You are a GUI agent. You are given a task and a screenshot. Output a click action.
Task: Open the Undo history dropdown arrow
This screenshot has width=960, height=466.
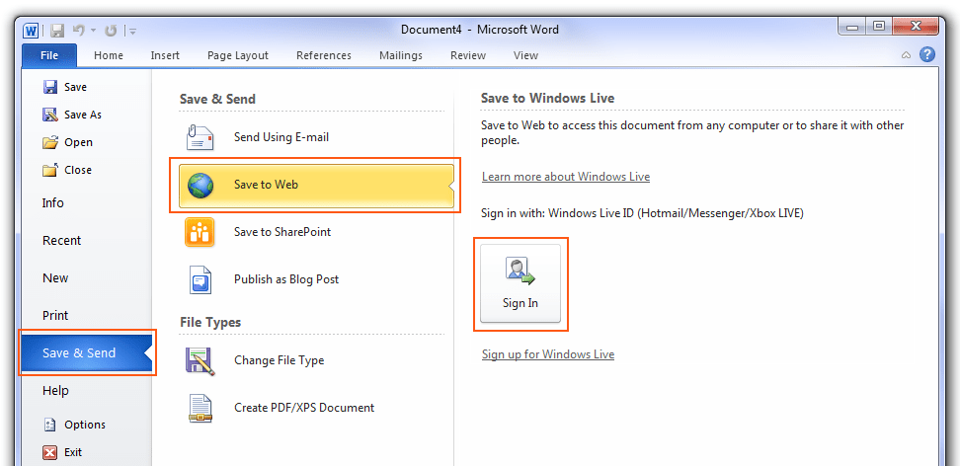click(x=93, y=30)
